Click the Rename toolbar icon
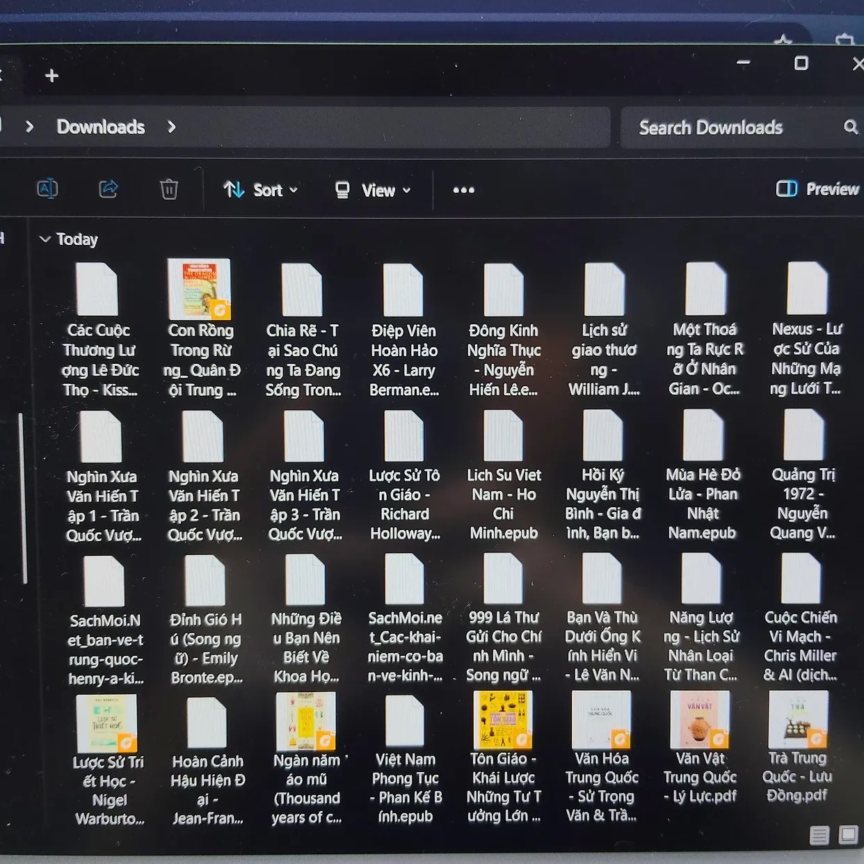This screenshot has width=864, height=864. (x=47, y=189)
